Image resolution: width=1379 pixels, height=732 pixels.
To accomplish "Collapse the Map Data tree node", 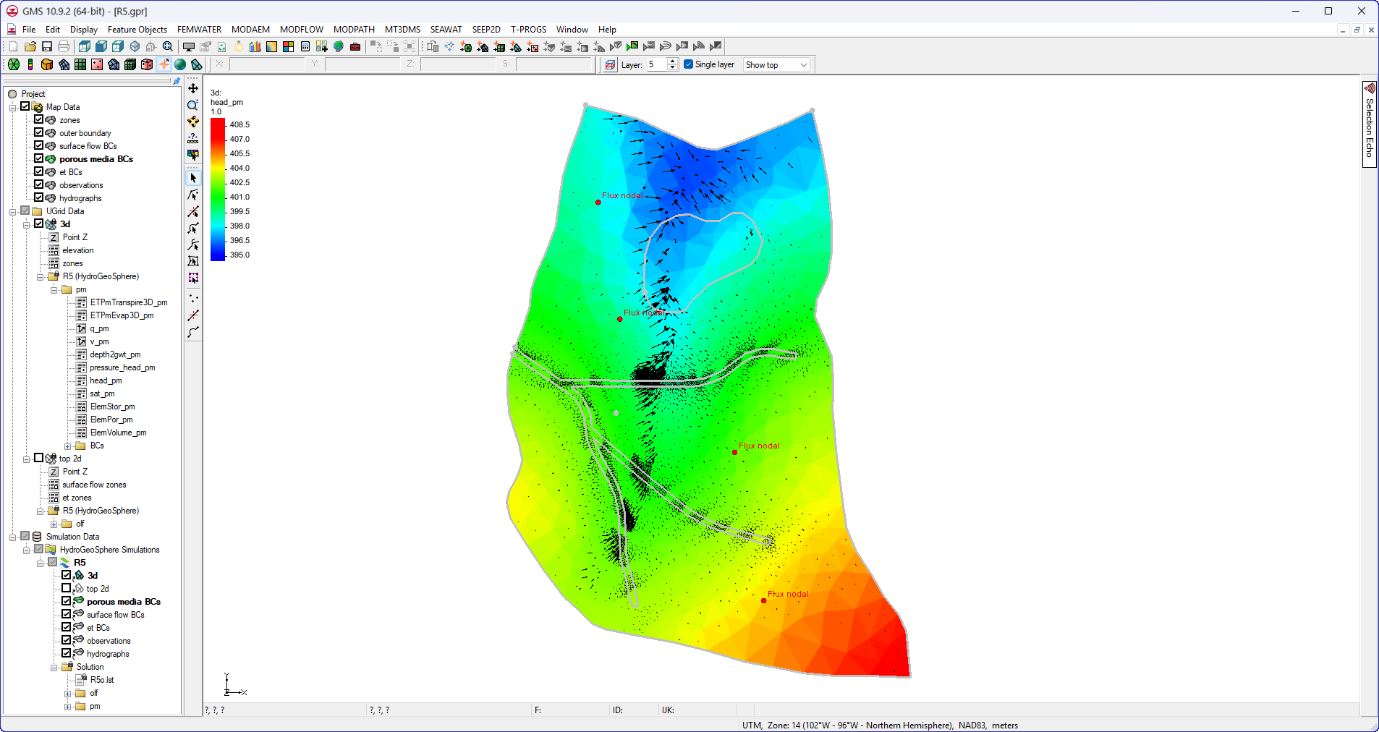I will [x=12, y=107].
